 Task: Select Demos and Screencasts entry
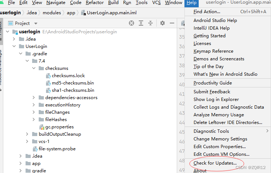[x=228, y=59]
